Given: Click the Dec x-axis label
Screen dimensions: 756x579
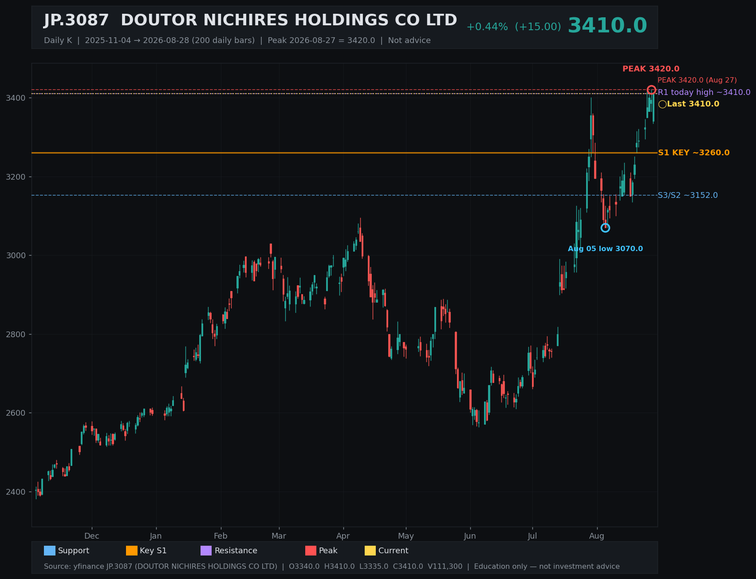Looking at the screenshot, I should [92, 536].
